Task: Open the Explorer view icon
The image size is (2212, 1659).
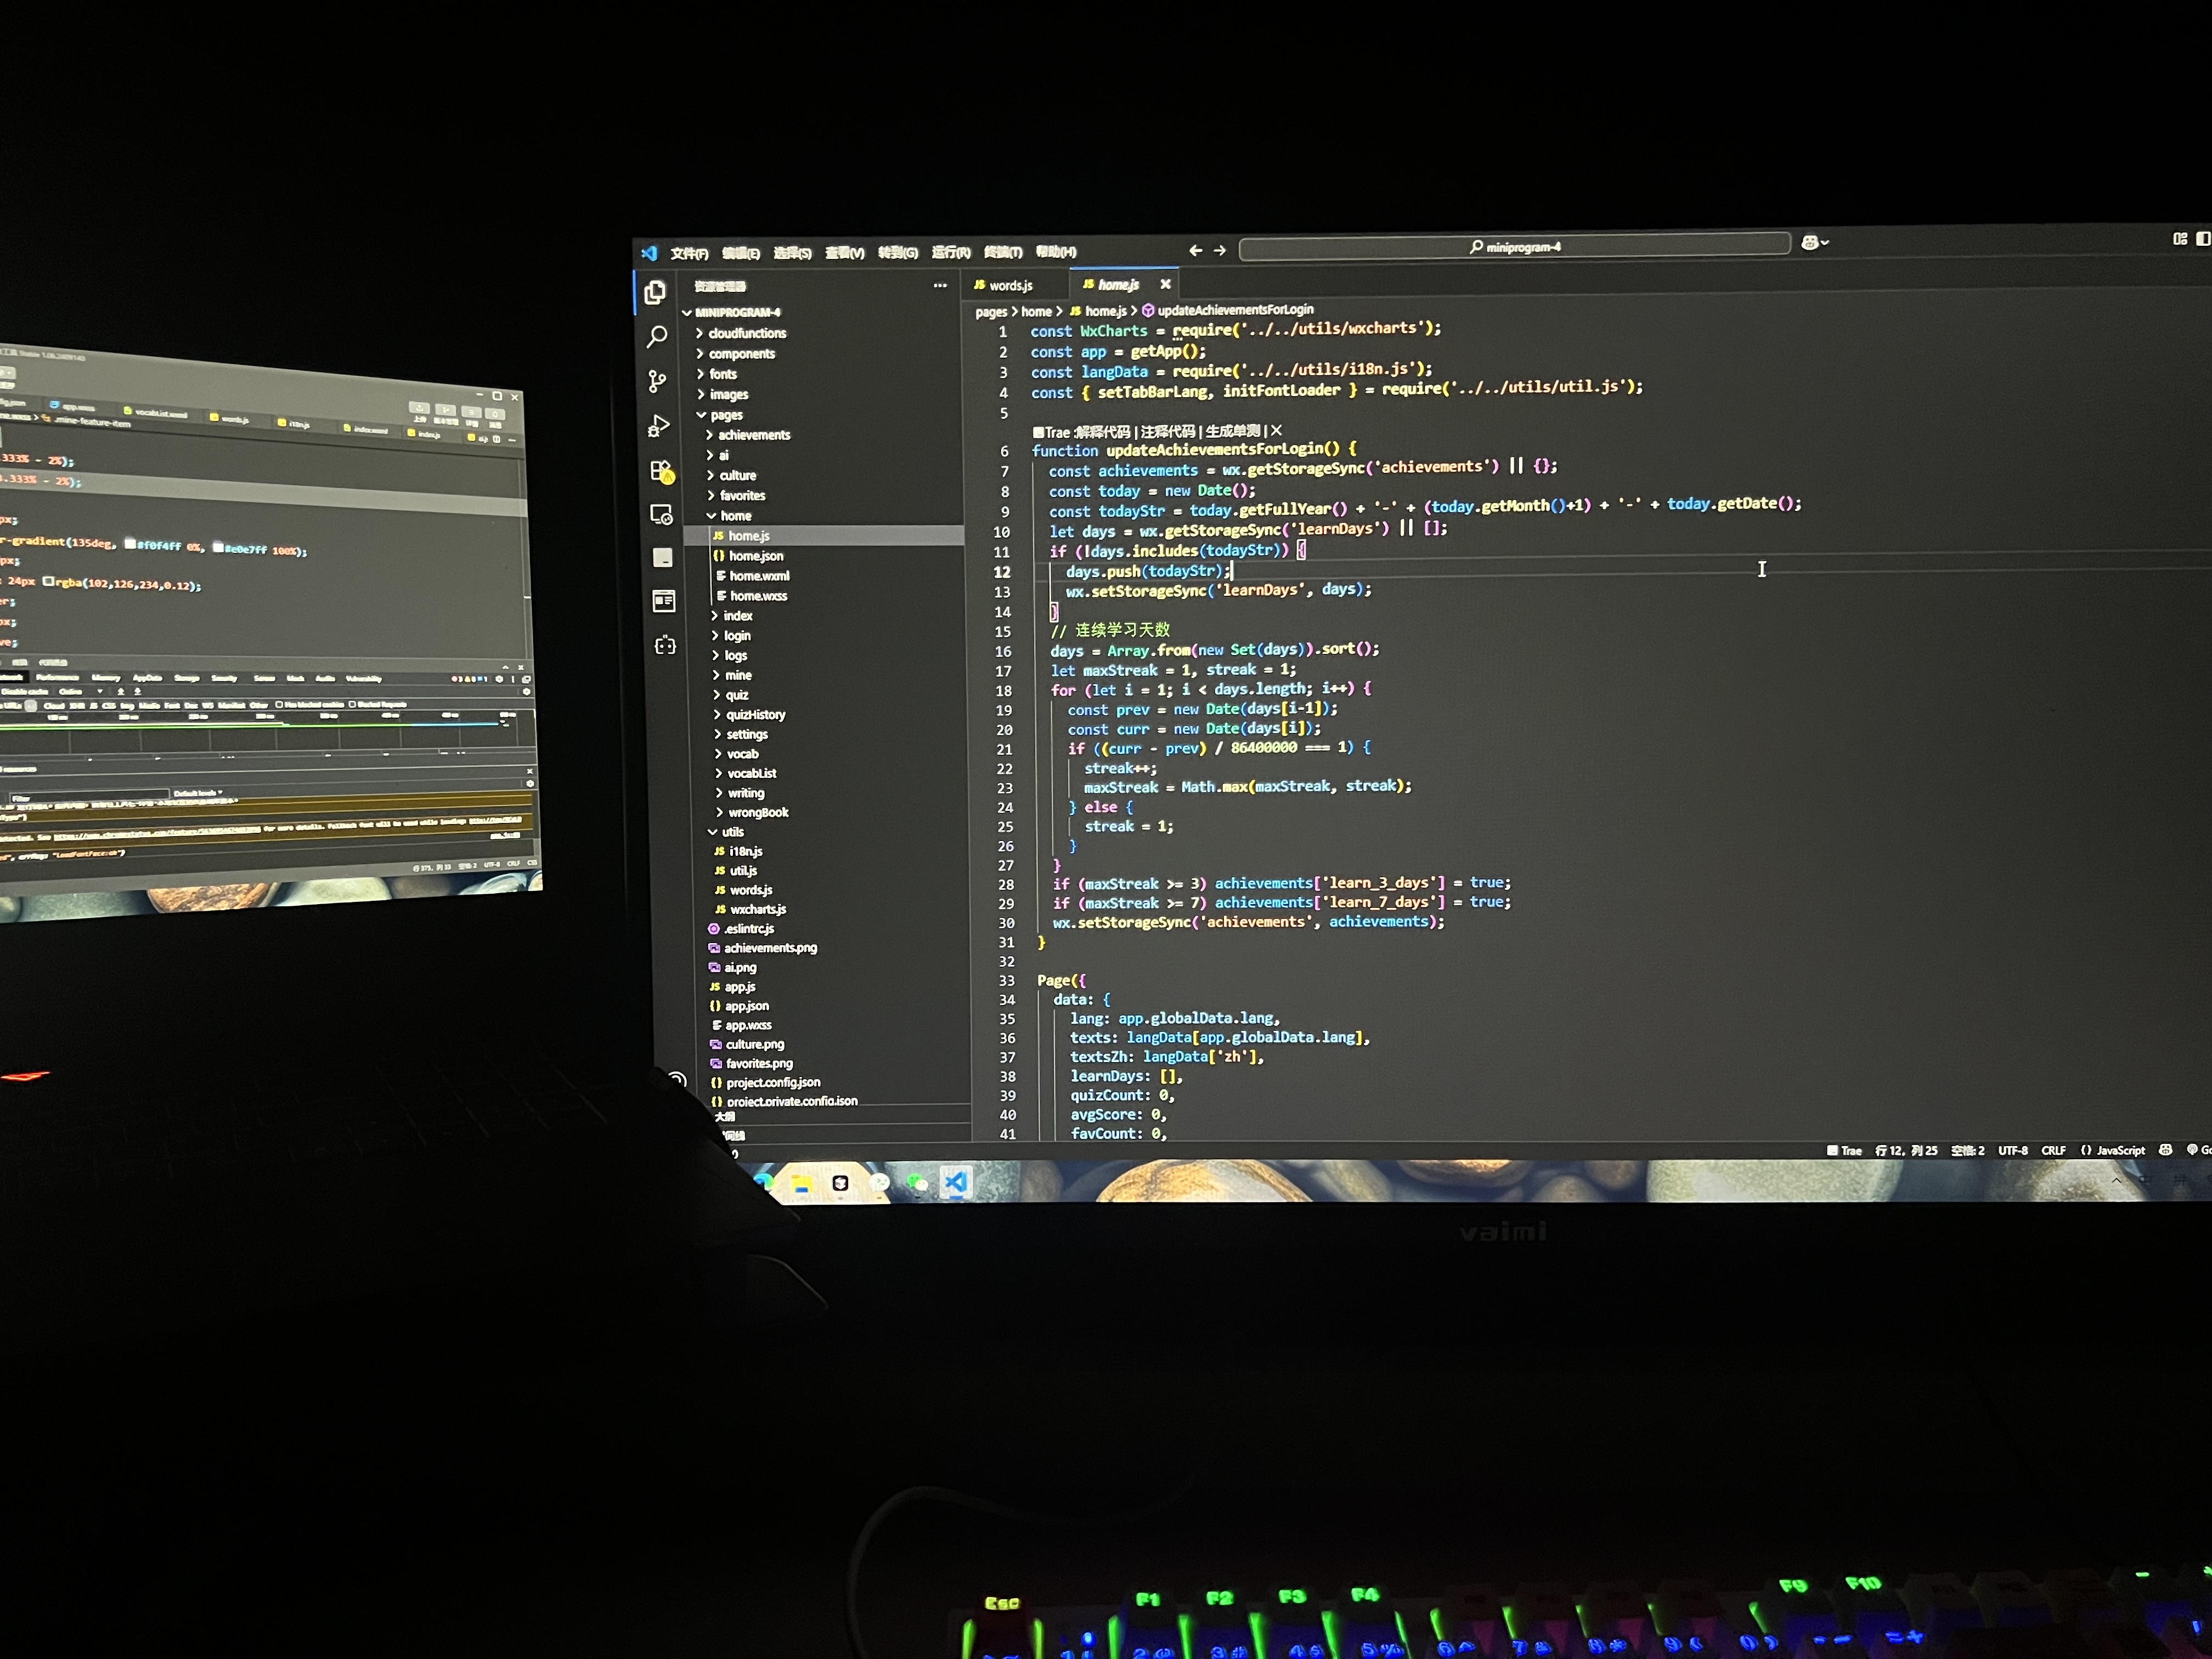Action: (655, 292)
